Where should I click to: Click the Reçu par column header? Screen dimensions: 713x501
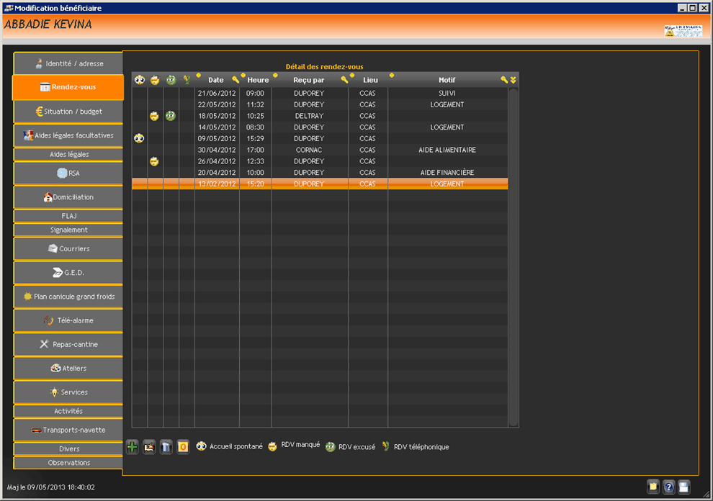point(308,80)
